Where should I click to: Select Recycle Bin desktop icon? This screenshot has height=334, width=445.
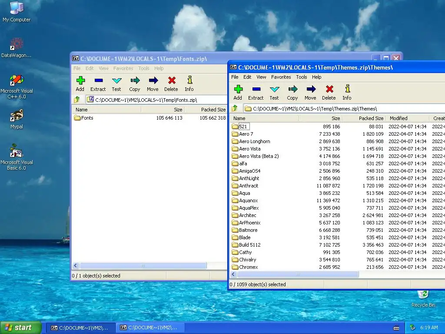tap(423, 299)
